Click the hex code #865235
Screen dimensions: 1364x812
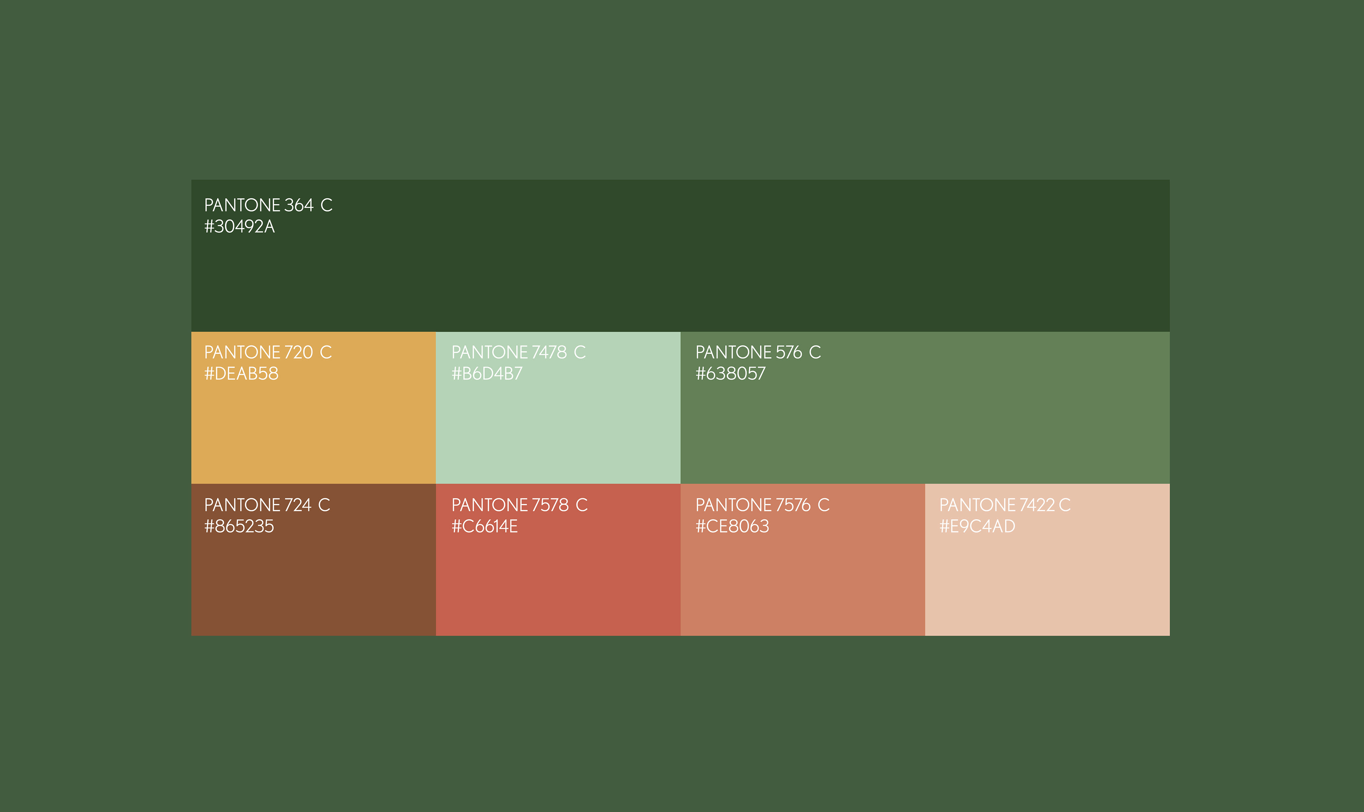click(239, 526)
